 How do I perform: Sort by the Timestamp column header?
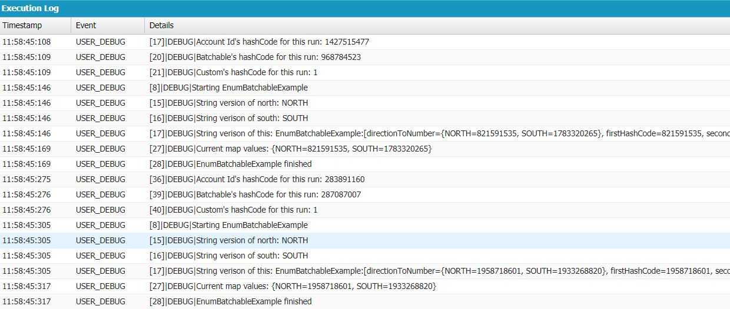(x=35, y=25)
